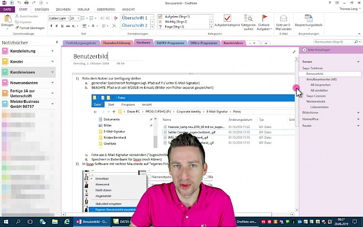Viewport: 363px width, 227px height.
Task: Open the font name dropdown Calibri Light
Action: click(x=58, y=18)
